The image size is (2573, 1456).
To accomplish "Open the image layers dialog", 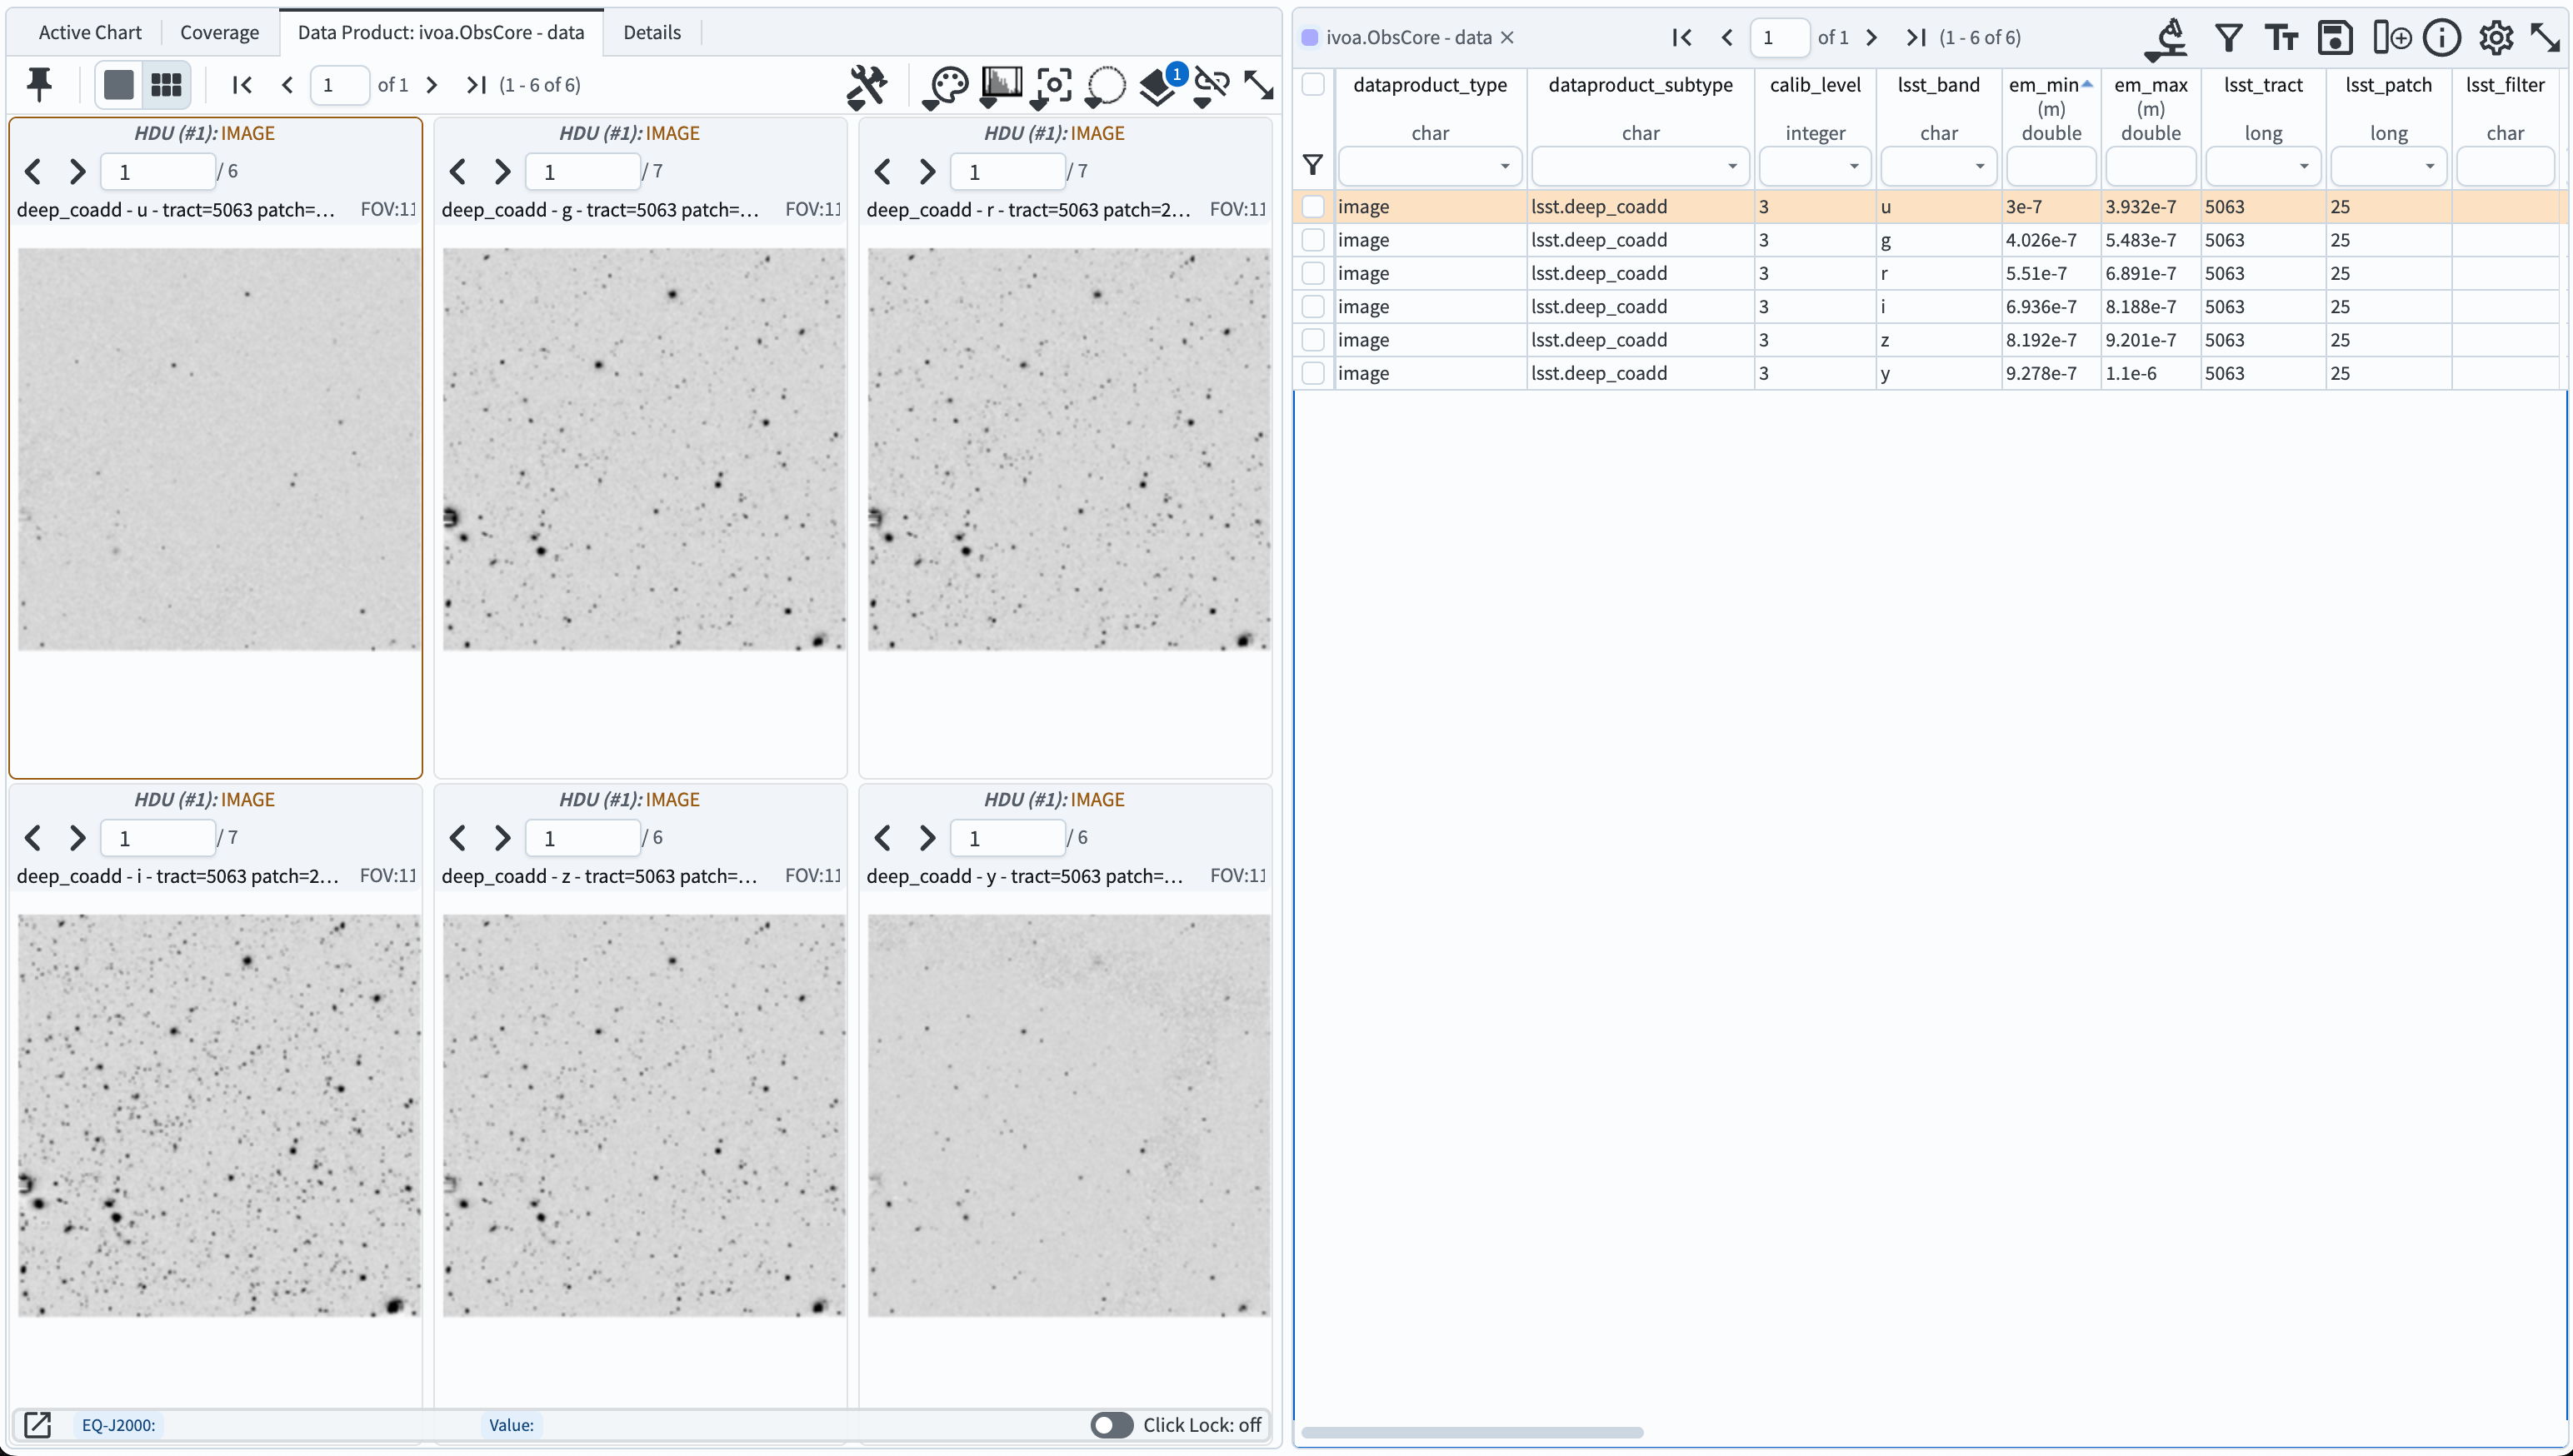I will click(1160, 87).
